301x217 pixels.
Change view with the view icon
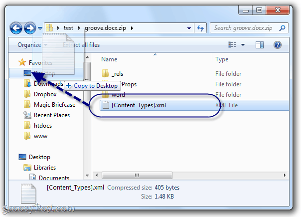(232, 45)
